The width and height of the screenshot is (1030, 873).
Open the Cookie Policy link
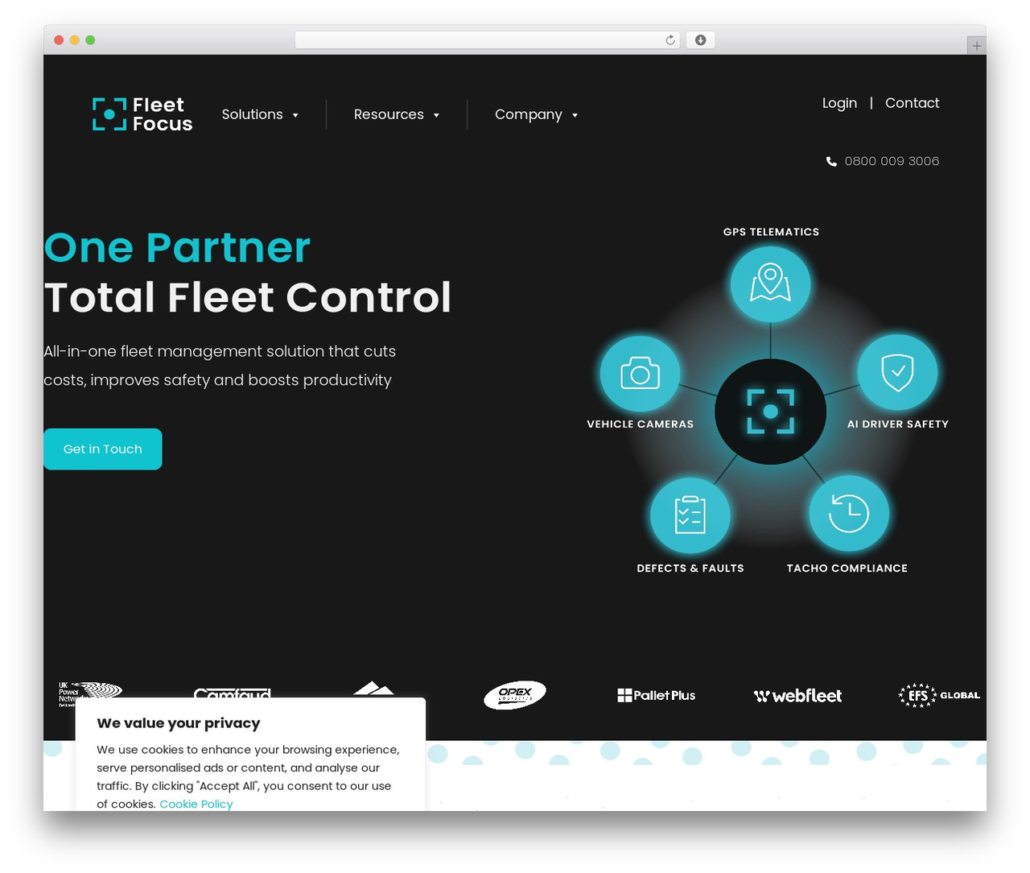click(x=196, y=804)
